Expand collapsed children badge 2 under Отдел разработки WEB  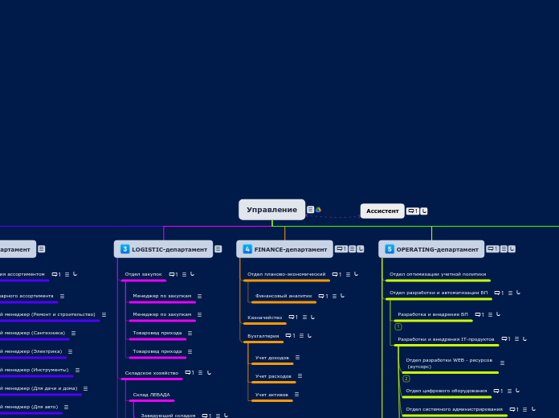(406, 379)
